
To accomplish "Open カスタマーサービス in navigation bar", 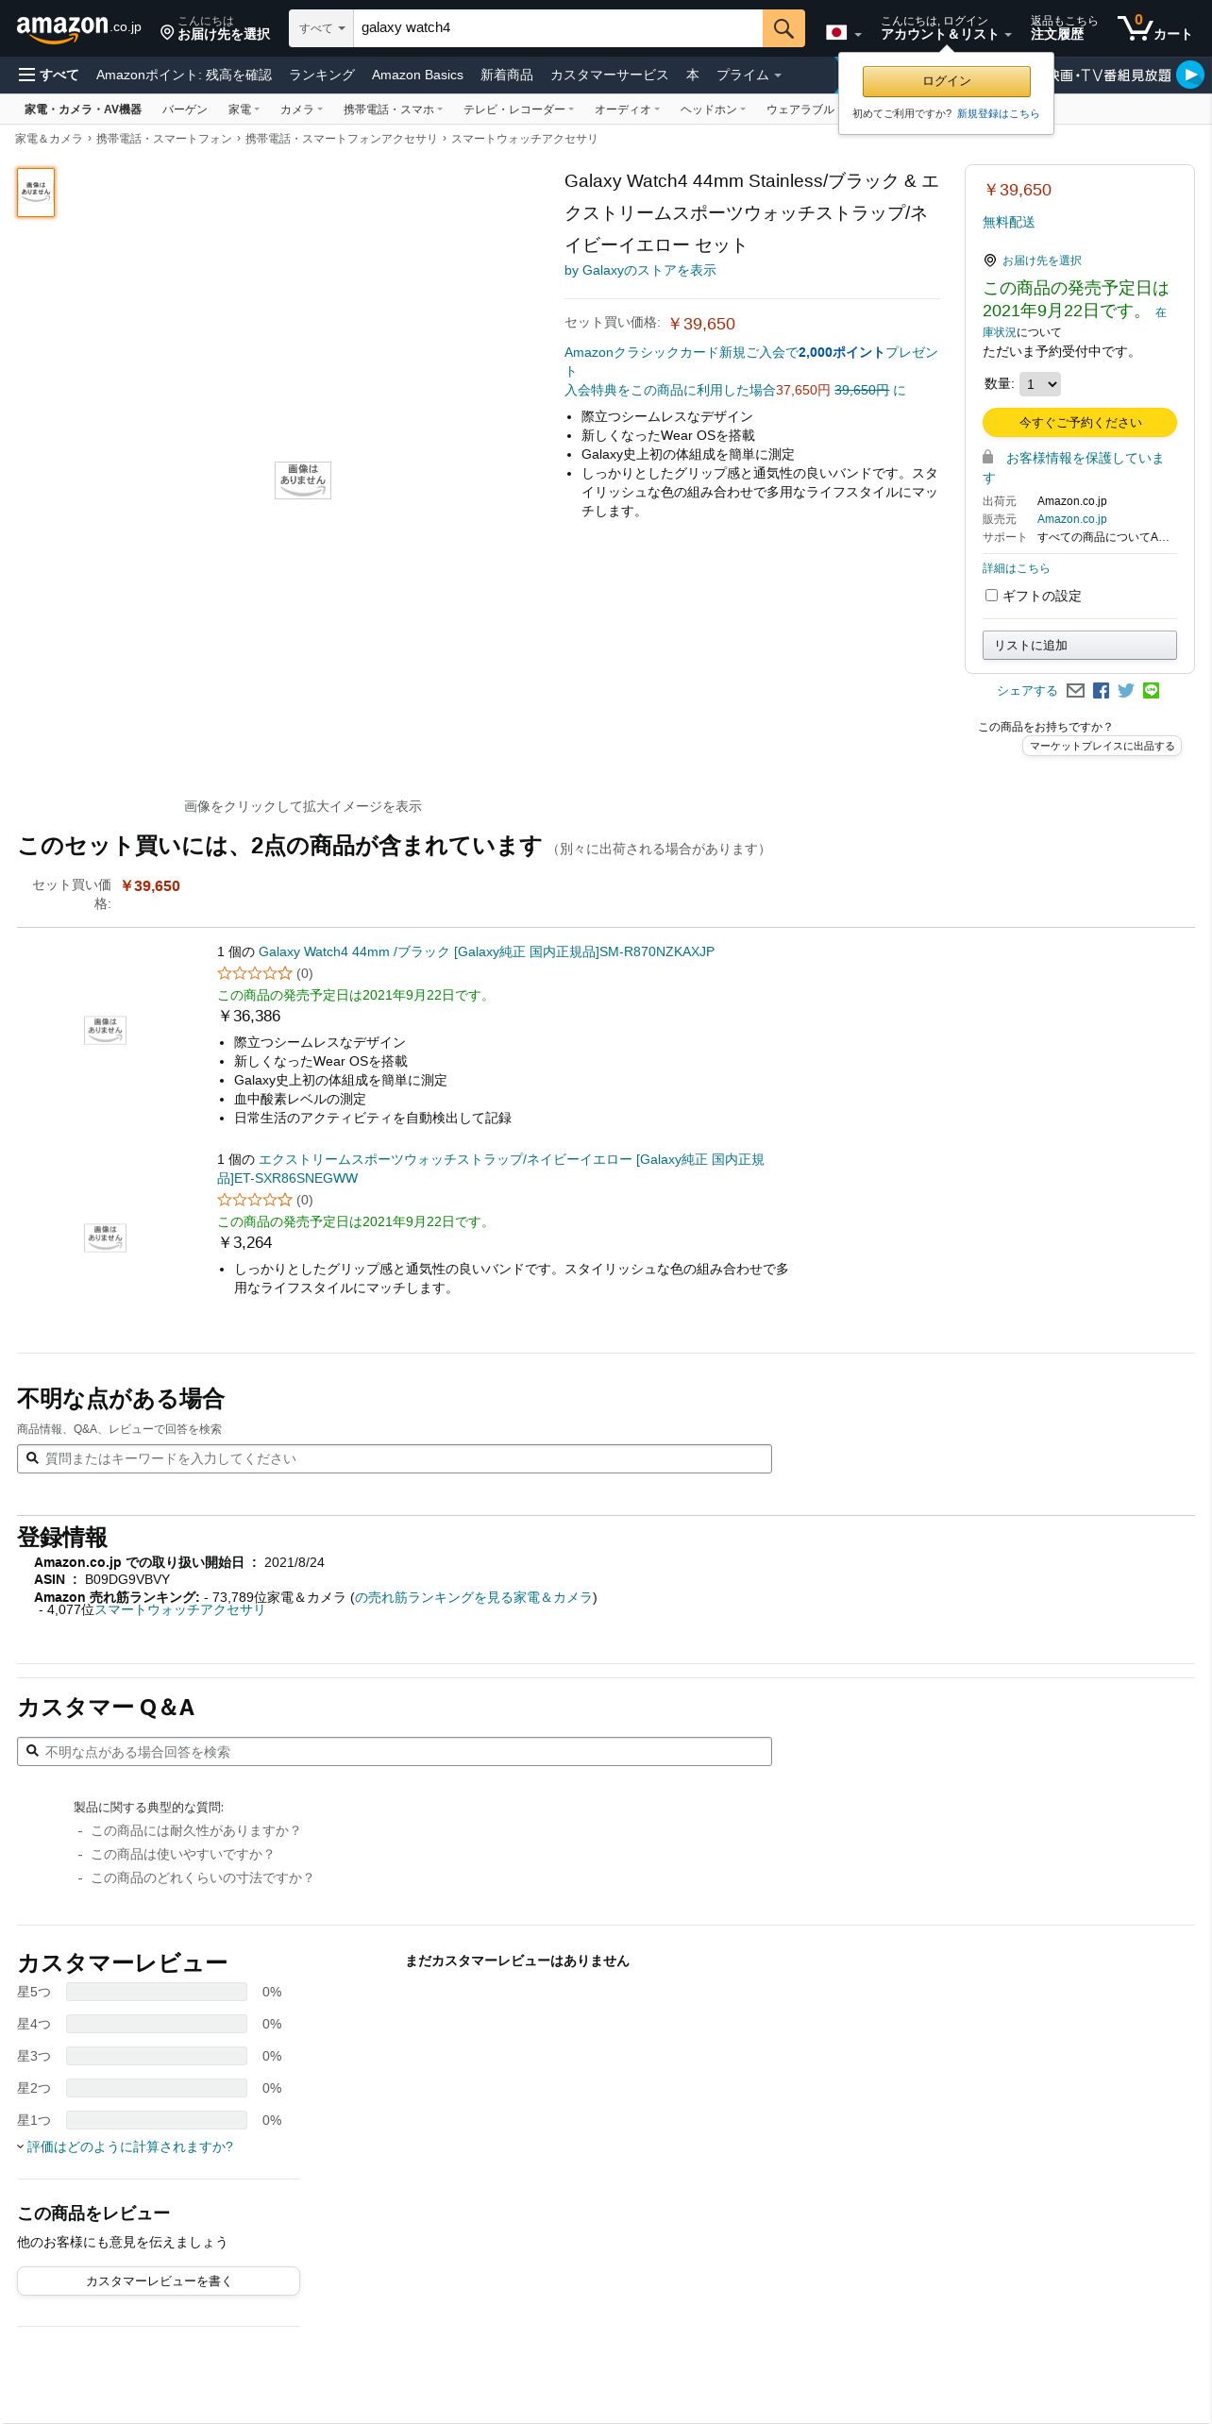I will [609, 75].
